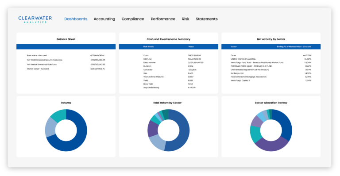Select the Other issuer row

[x=271, y=55]
